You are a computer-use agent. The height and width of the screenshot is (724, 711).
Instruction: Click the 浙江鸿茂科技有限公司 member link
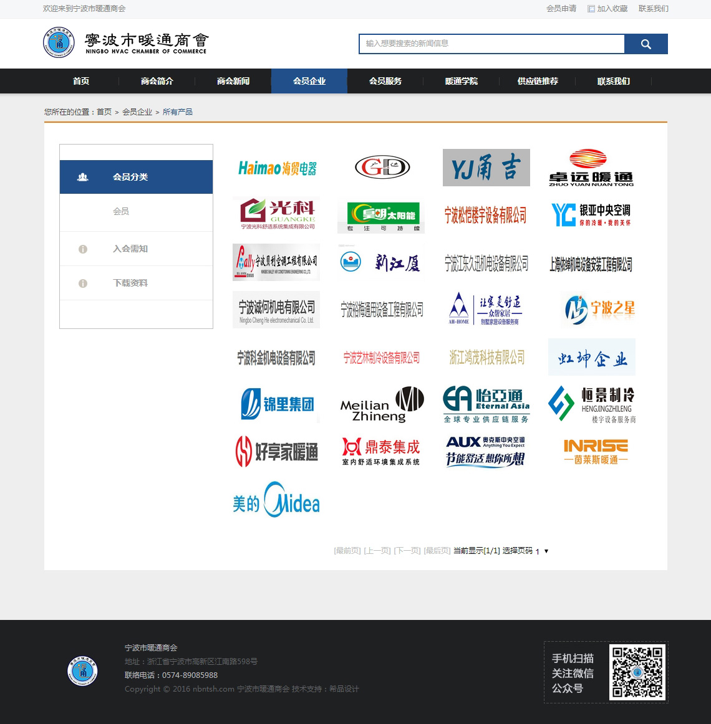(x=486, y=357)
